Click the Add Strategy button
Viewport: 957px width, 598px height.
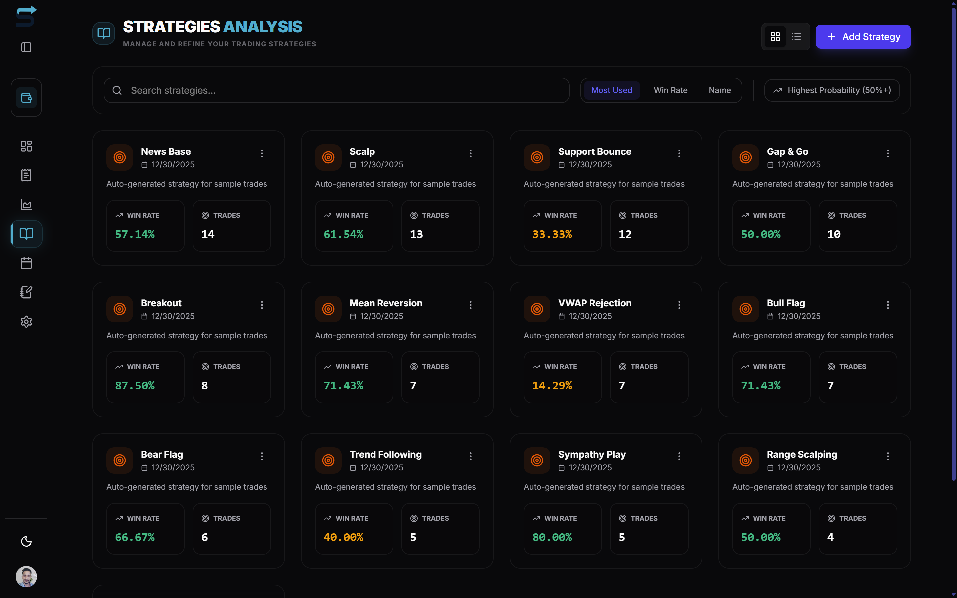(863, 37)
